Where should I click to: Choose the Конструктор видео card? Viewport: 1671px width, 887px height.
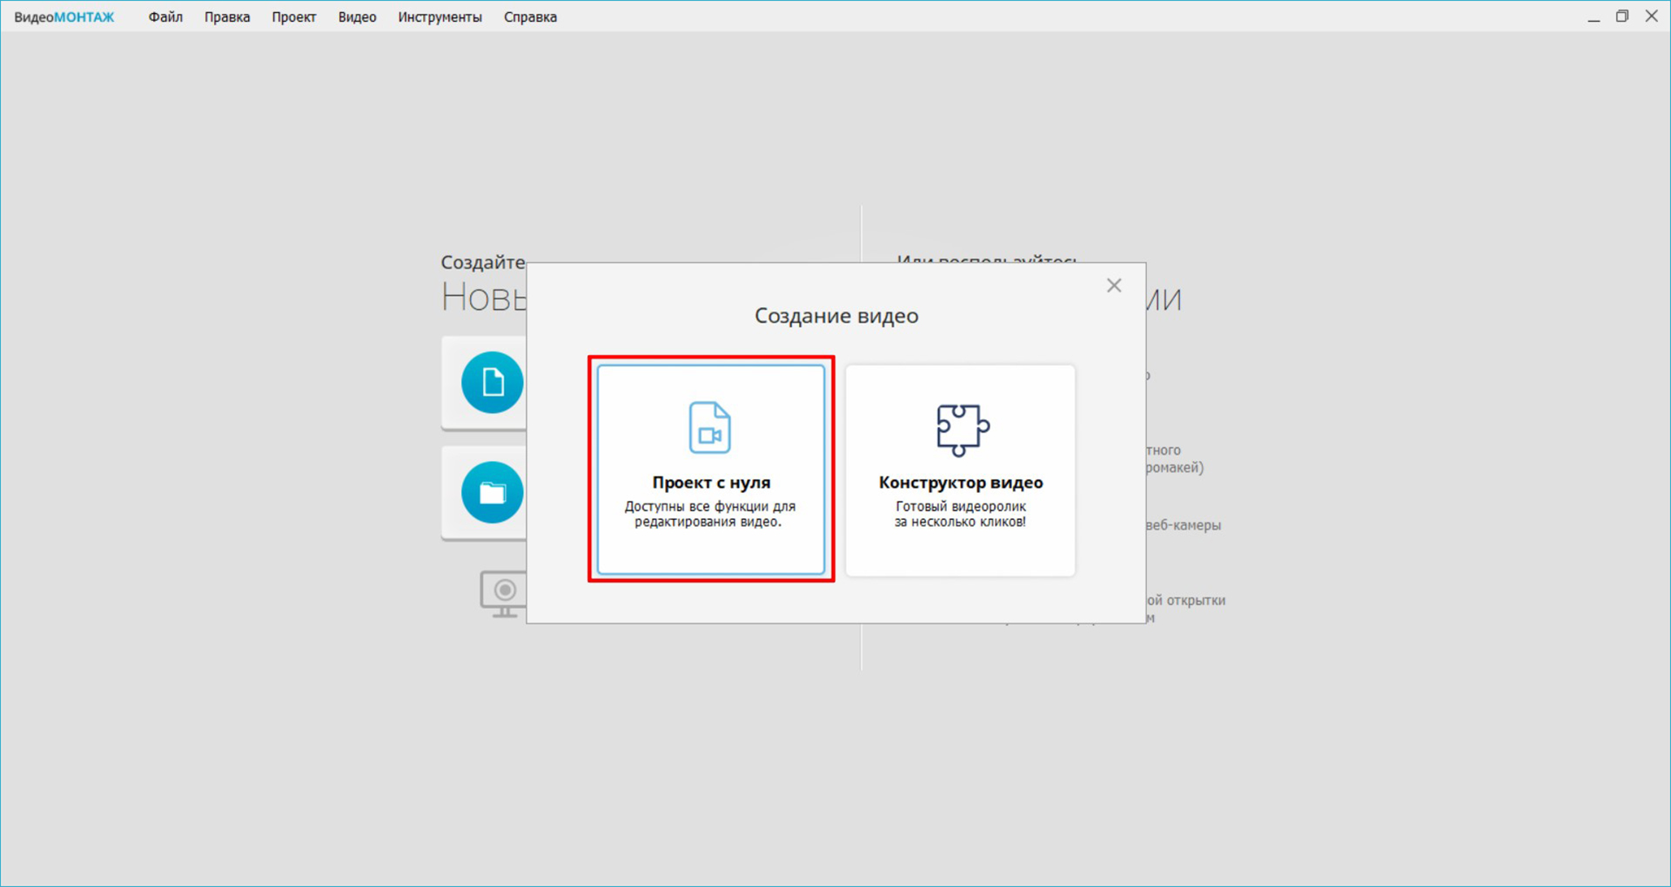(960, 470)
